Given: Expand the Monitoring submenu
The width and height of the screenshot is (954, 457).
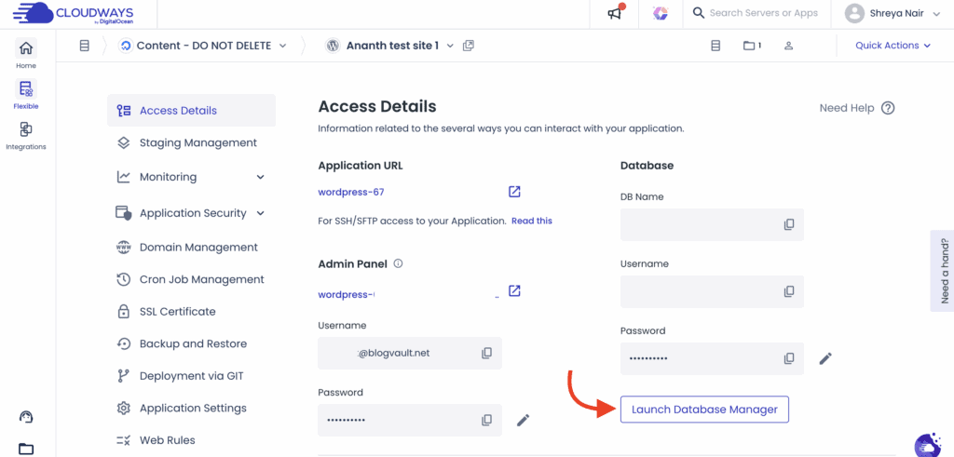Looking at the screenshot, I should [261, 177].
